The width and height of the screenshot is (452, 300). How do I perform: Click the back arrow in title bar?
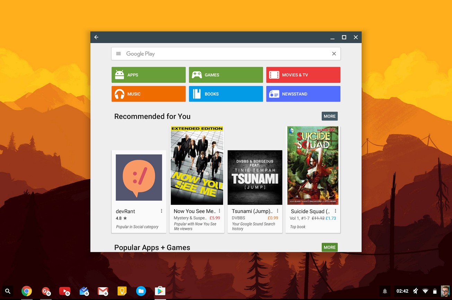tap(96, 37)
